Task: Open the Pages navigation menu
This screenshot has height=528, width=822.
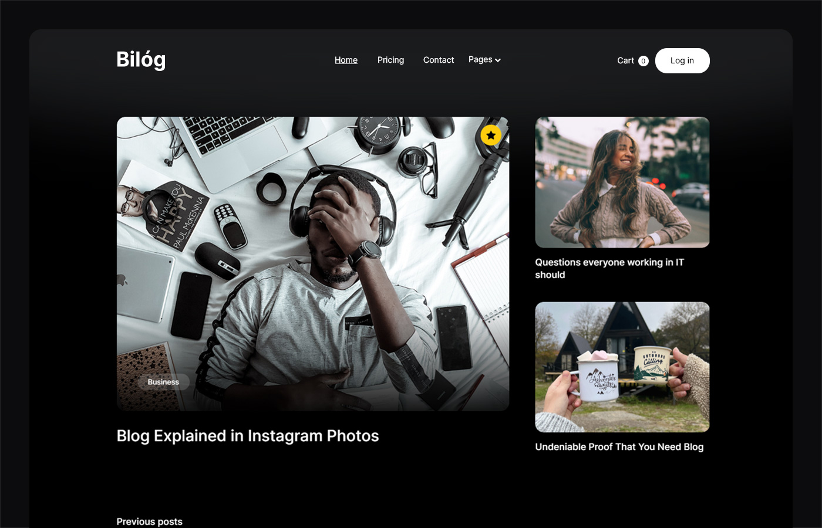Action: (x=480, y=59)
